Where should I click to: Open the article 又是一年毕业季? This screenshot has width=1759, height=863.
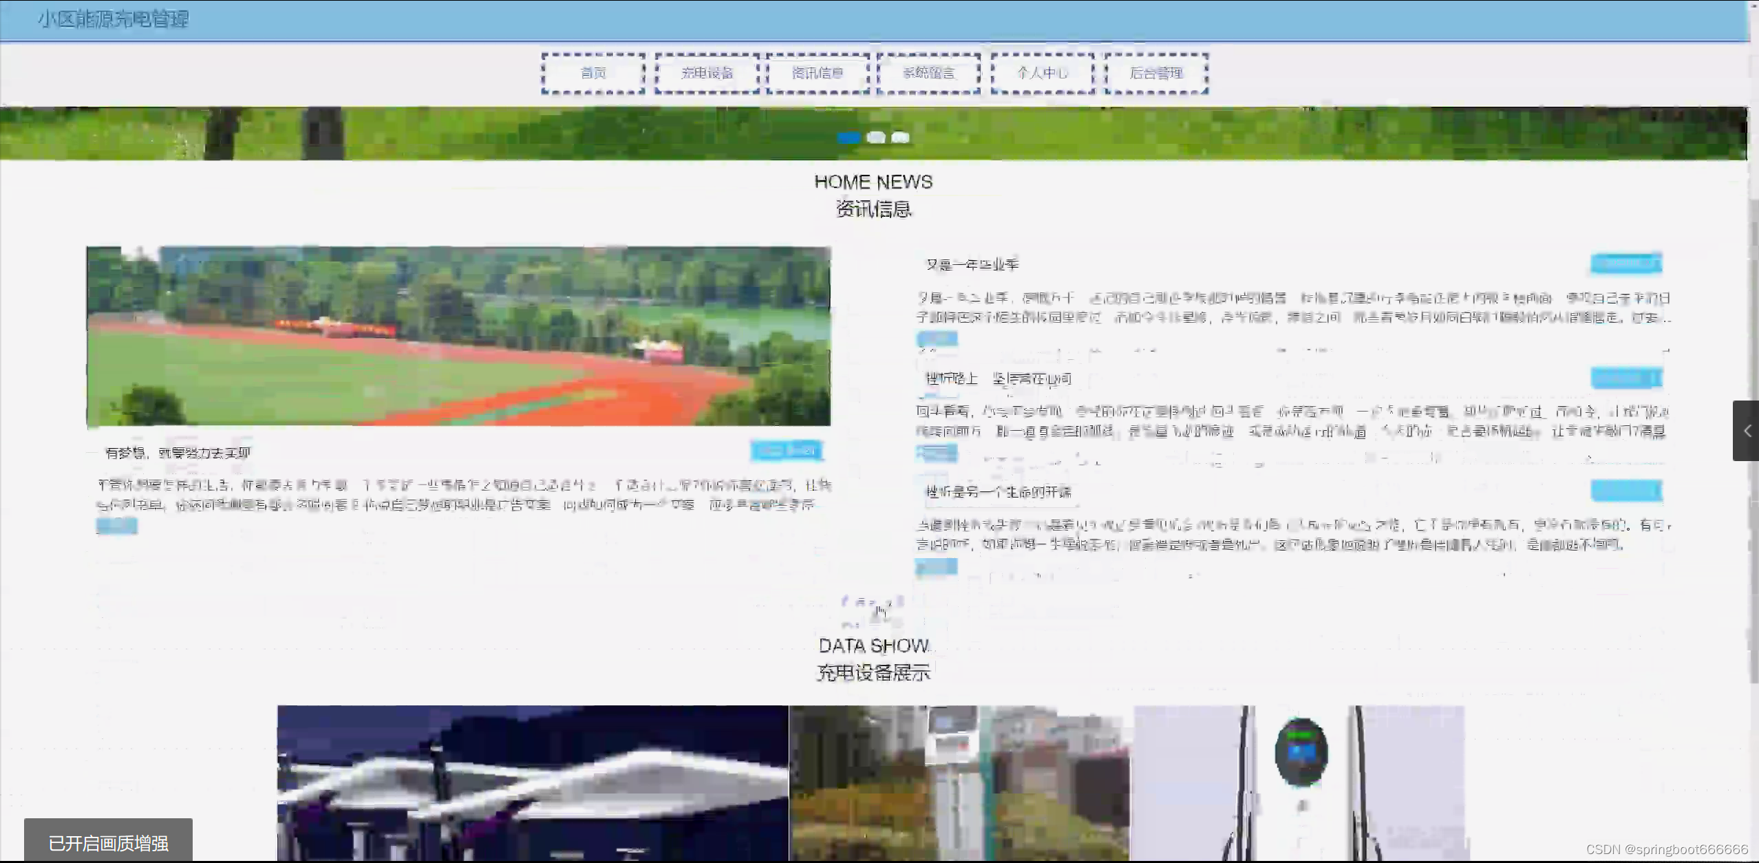[972, 264]
